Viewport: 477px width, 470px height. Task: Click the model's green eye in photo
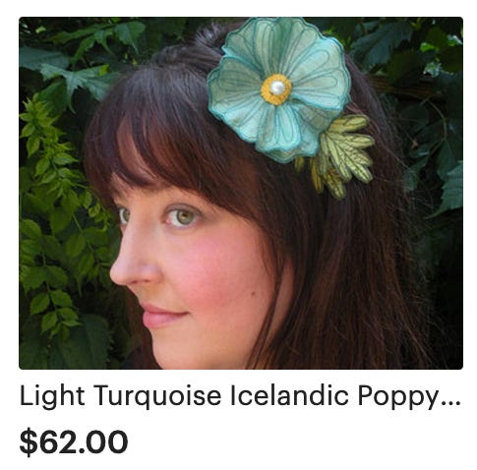pos(182,216)
